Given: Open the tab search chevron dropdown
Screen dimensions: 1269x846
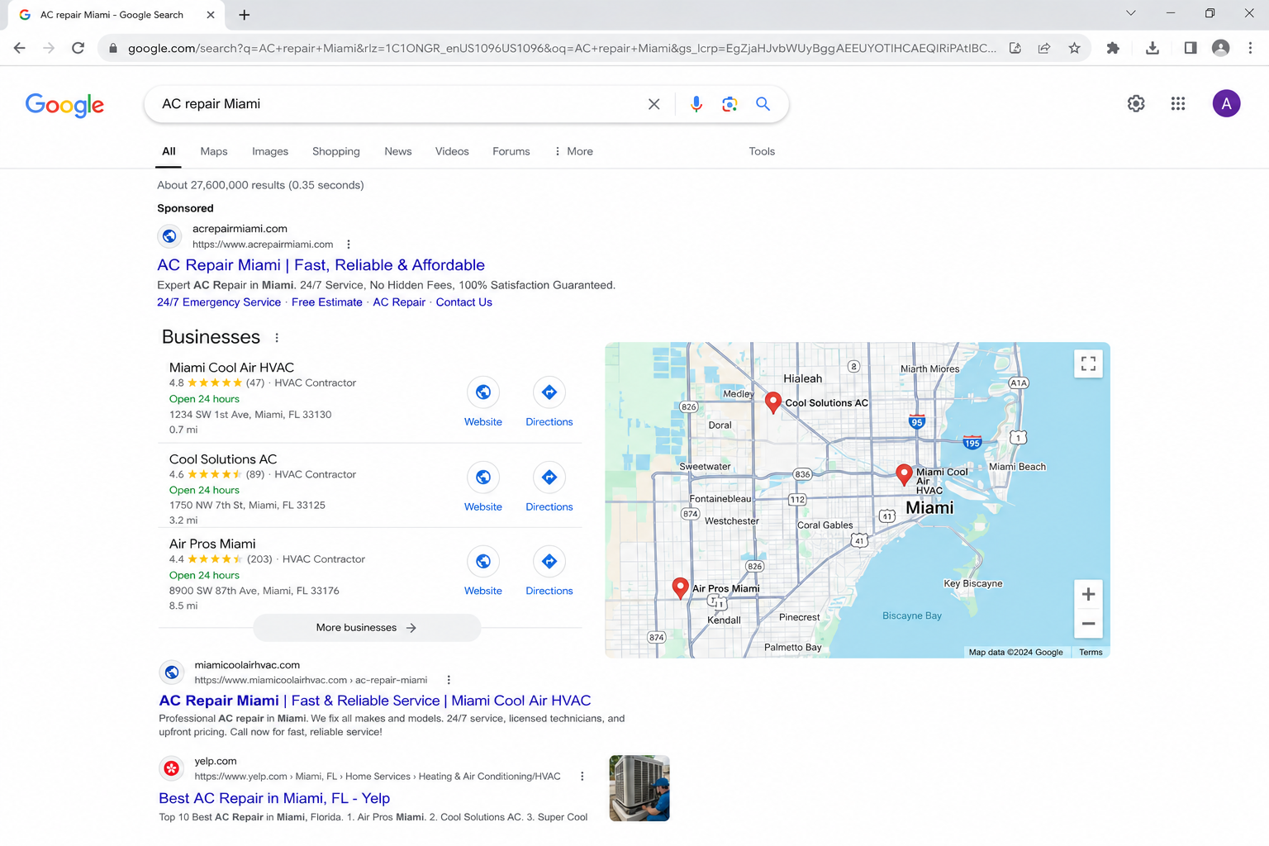Looking at the screenshot, I should pos(1131,13).
